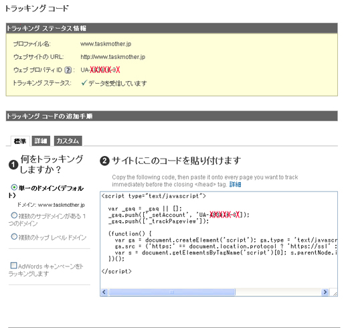Click the トラッキング コードの追加手順 section header
Viewport: 348px width, 328px height.
(x=172, y=116)
